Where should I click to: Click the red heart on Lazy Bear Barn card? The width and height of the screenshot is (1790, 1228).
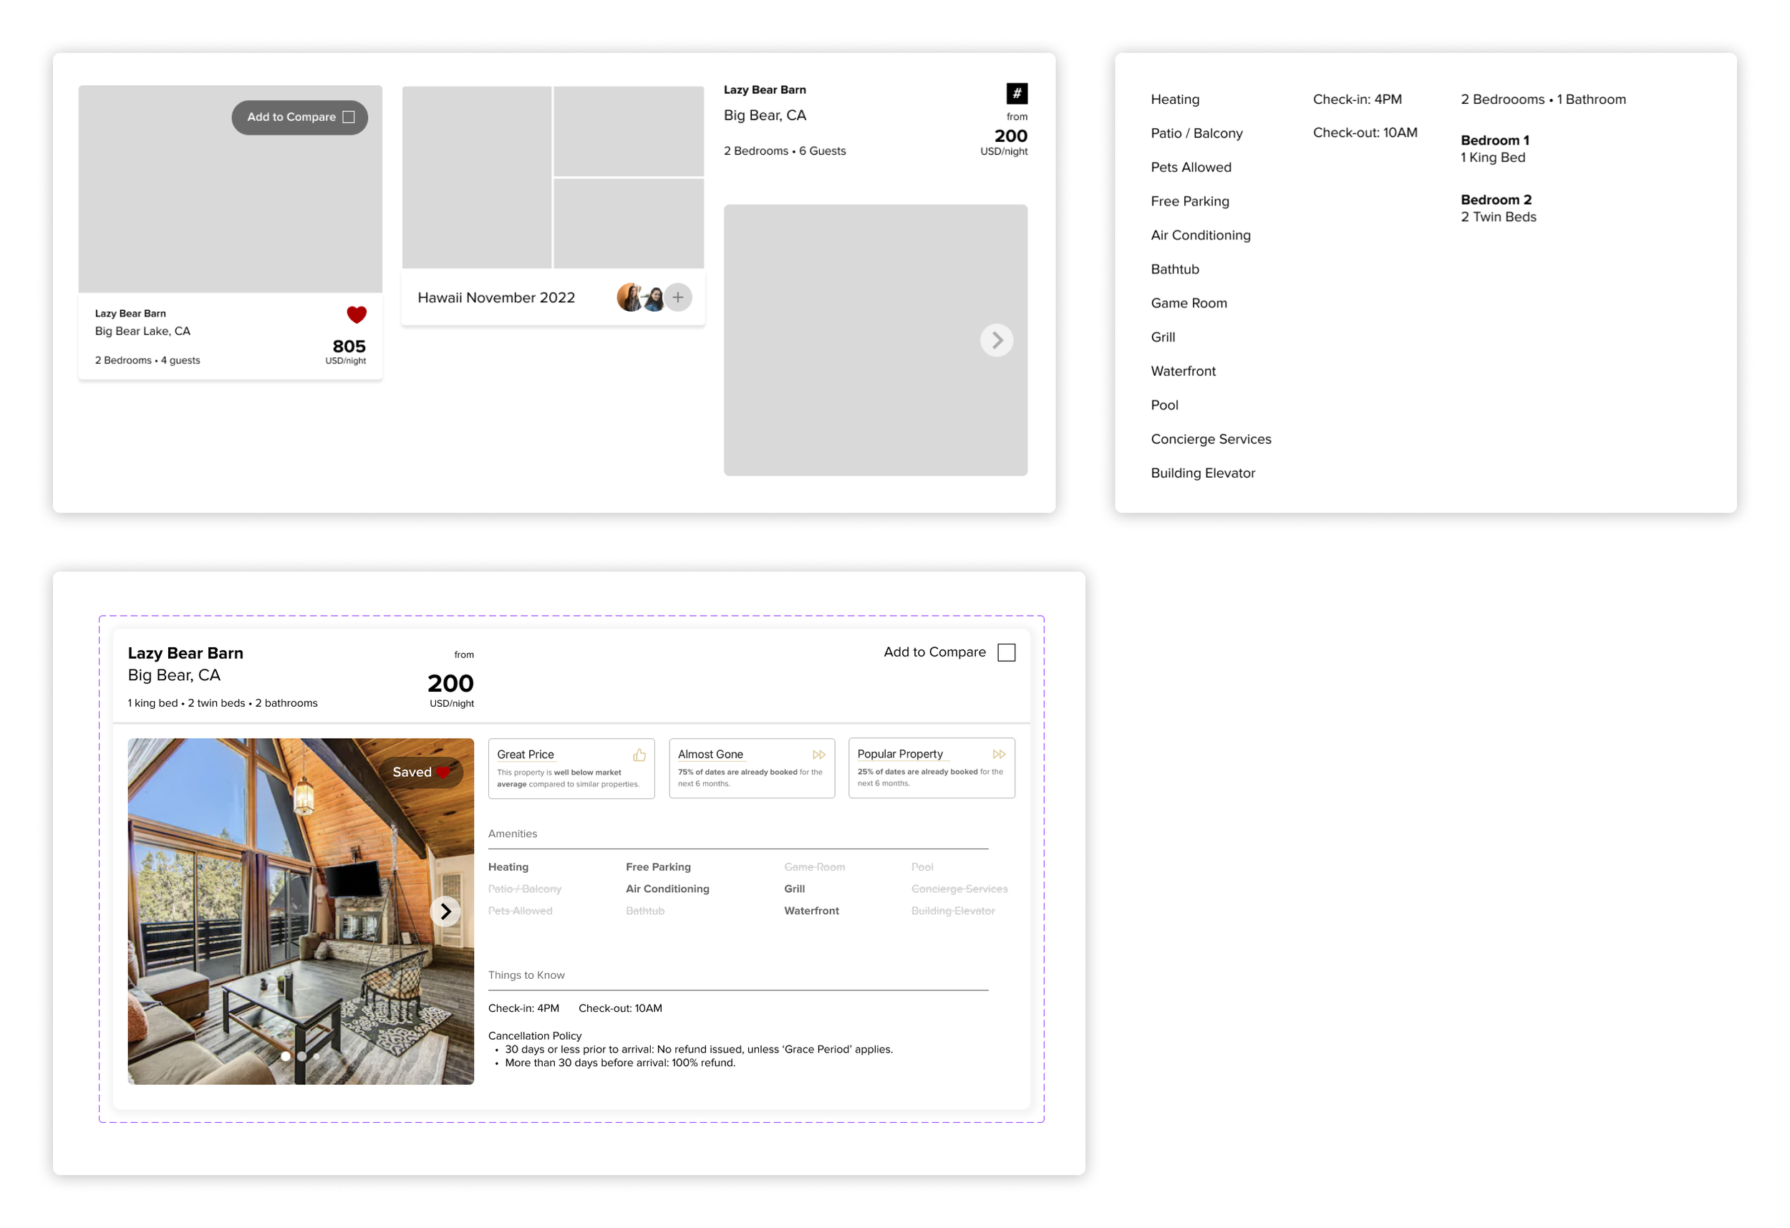[357, 314]
